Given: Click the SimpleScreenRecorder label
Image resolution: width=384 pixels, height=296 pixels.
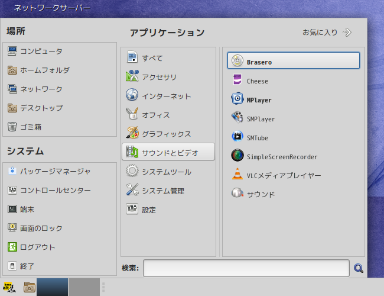Looking at the screenshot, I should pyautogui.click(x=282, y=157).
